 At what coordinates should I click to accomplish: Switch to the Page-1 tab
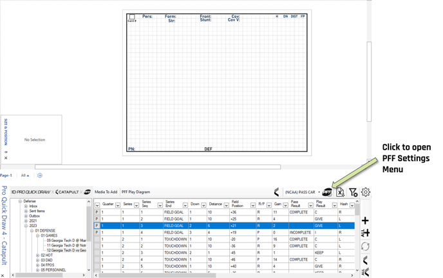coord(6,175)
